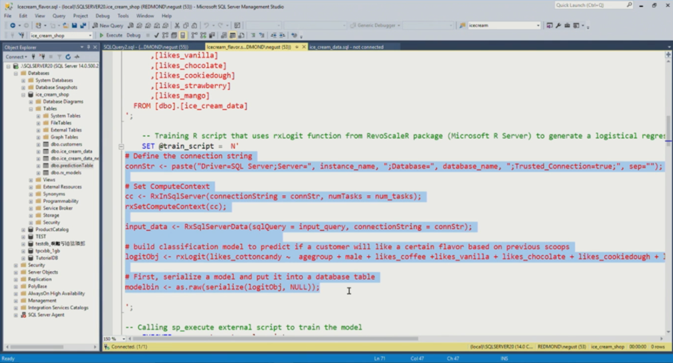Toggle the highlighted Query Options icon

click(183, 35)
